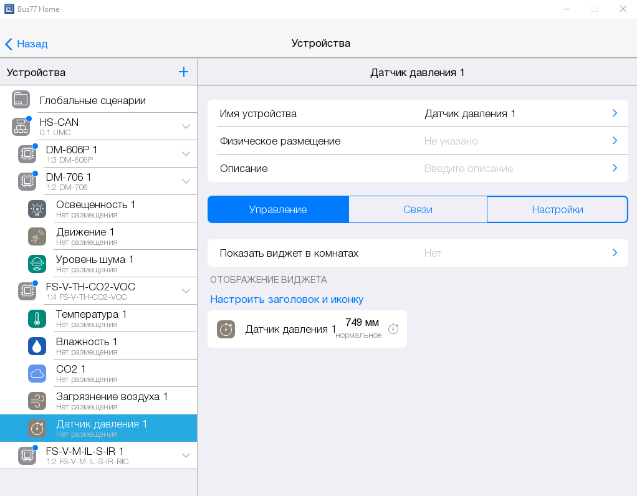This screenshot has height=496, width=637.
Task: Collapse the DM-706 1 device chevron
Action: click(186, 181)
